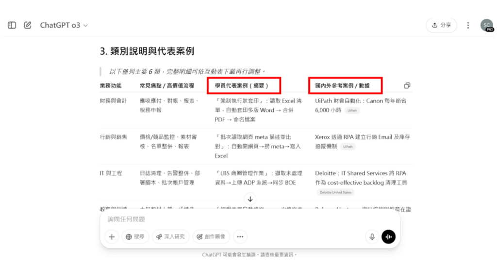The height and width of the screenshot is (279, 497).
Task: Click the 分享 share button
Action: coord(442,25)
